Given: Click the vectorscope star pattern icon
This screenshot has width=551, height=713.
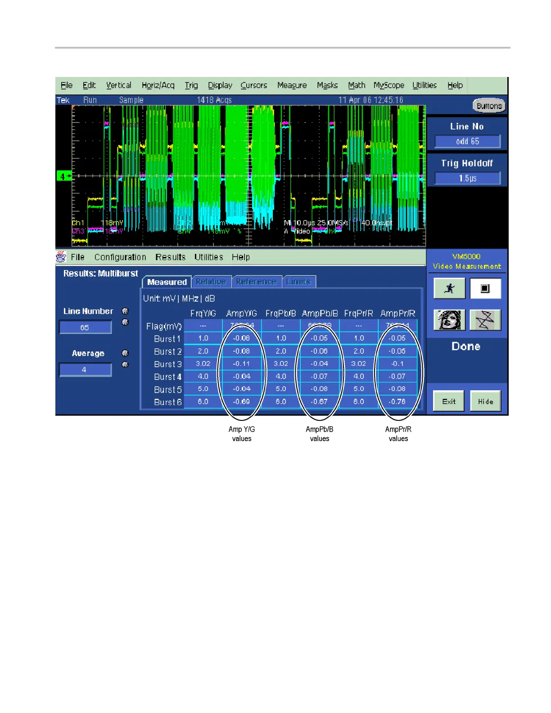Looking at the screenshot, I should tap(485, 320).
